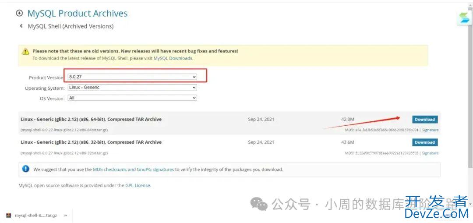Click the Linux - Generic 32-bit archive title
Viewport: 473px width, 223px height.
91,142
